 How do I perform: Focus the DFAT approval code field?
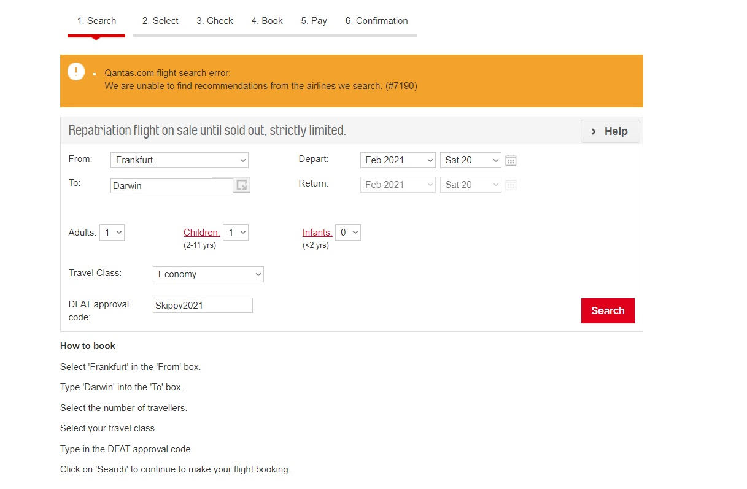[203, 306]
